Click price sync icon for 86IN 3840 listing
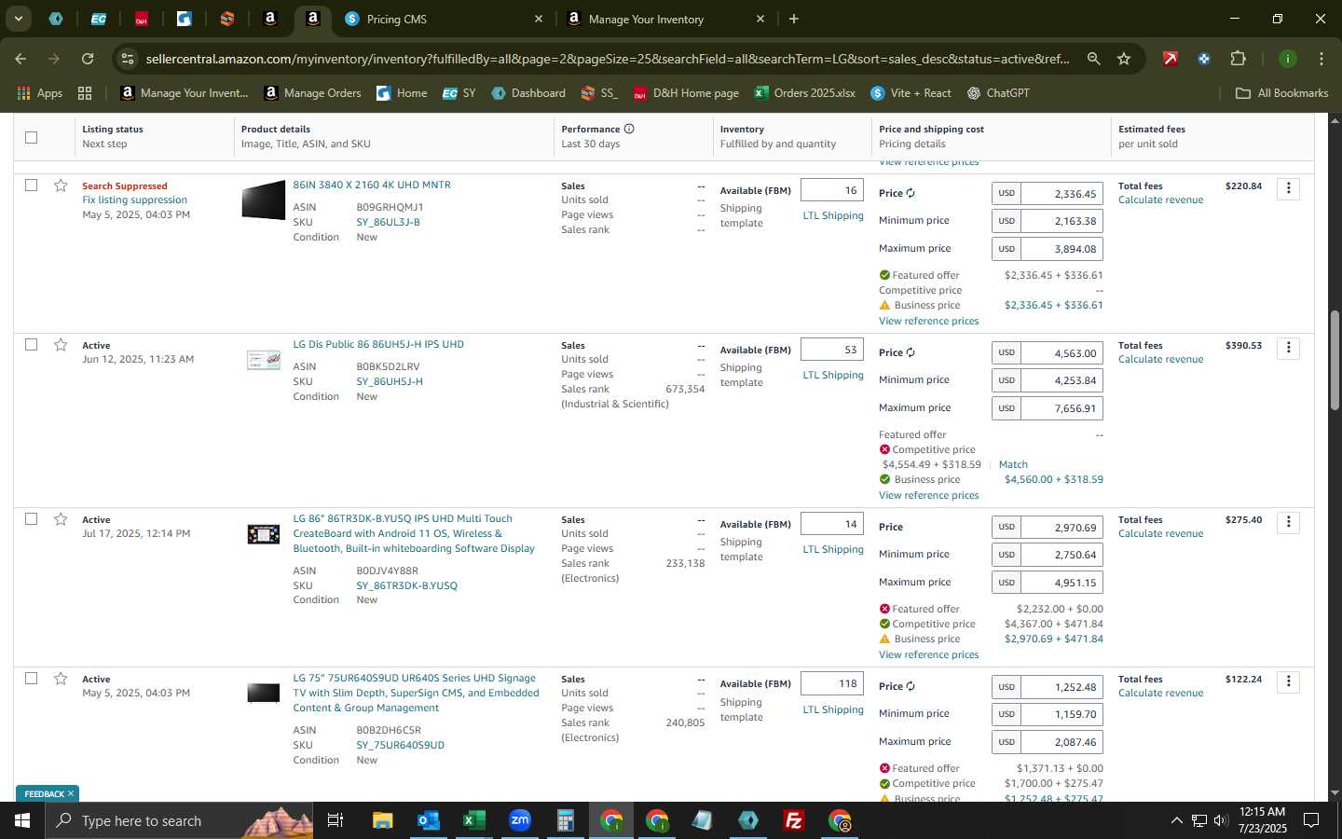1342x839 pixels. coord(911,194)
